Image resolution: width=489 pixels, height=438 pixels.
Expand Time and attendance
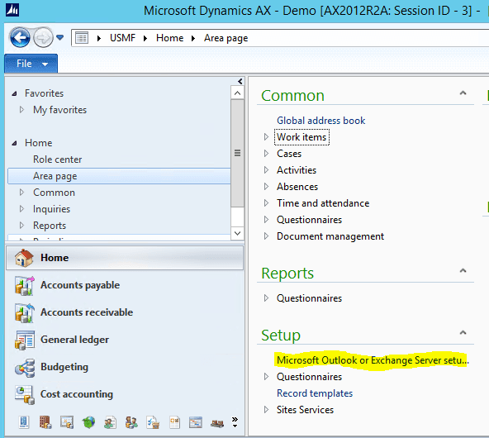point(266,202)
